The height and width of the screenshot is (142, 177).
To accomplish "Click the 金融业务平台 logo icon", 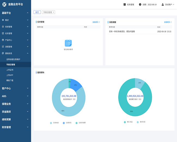I will (x=4, y=4).
